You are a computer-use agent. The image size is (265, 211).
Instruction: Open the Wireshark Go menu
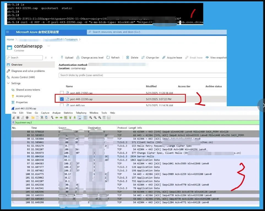point(36,113)
